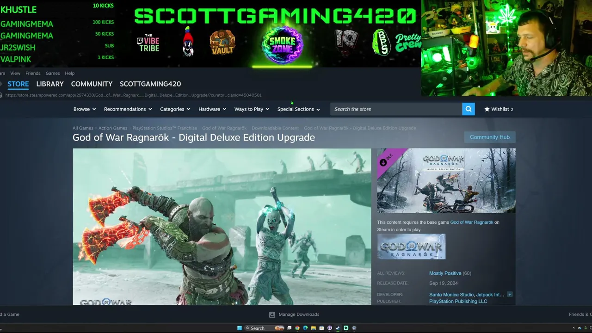Click the release date Sep 19, 2024
The height and width of the screenshot is (333, 592).
tap(444, 284)
